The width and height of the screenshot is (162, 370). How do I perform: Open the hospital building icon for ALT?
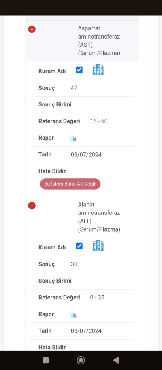[98, 246]
